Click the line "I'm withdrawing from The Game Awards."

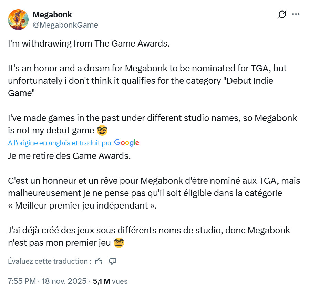89,44
